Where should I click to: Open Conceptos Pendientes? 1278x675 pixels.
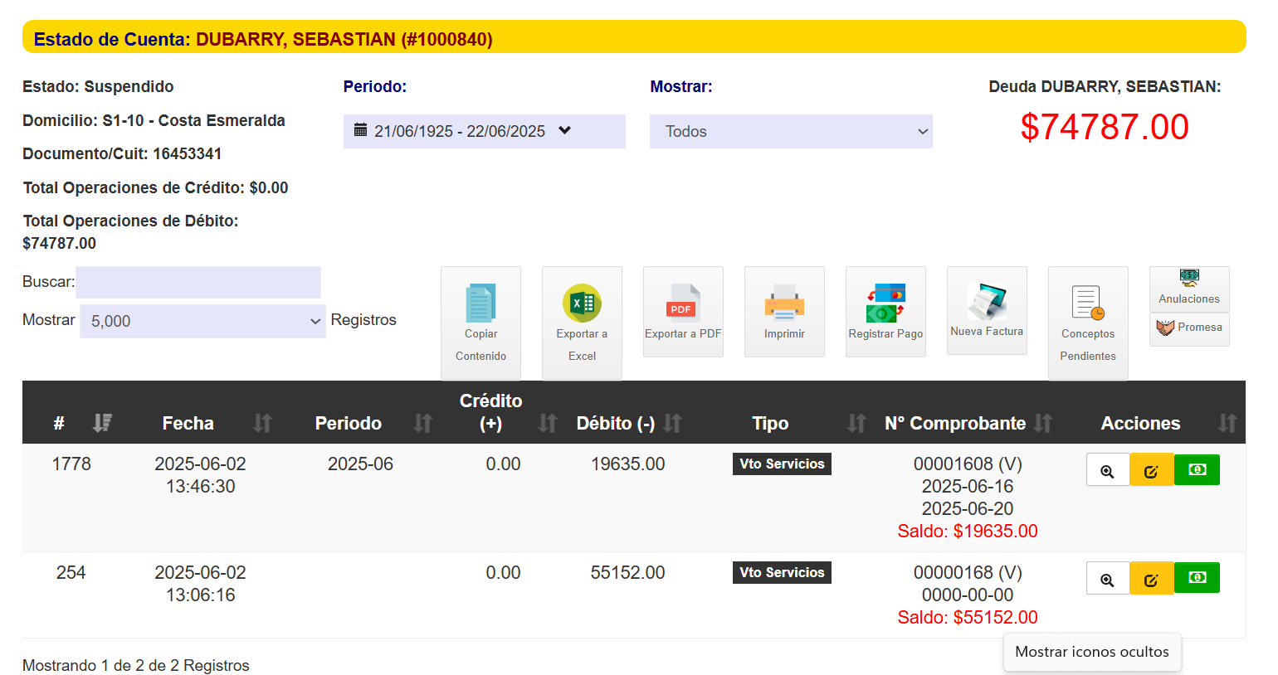point(1088,322)
